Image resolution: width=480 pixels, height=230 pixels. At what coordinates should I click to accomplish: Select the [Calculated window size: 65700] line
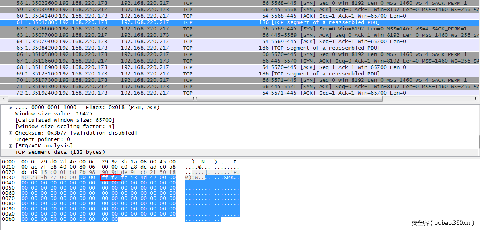[x=64, y=120]
